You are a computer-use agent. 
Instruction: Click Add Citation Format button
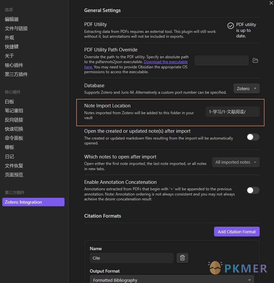click(237, 232)
